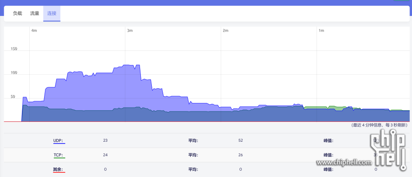
Task: Click the 50 y-axis label
Action: pos(13,96)
